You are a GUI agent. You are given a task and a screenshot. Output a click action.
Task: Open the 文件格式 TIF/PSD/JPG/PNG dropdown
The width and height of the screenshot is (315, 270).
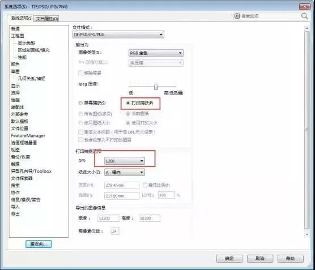tap(118, 35)
